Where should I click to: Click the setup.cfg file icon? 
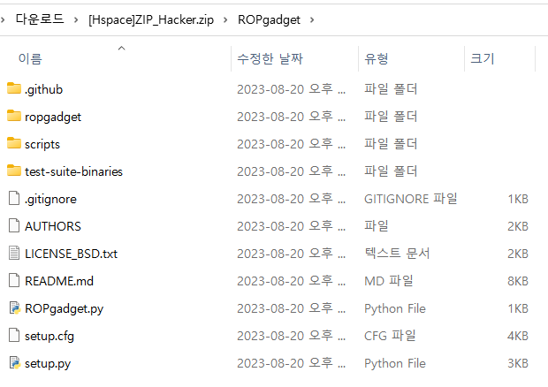(14, 335)
